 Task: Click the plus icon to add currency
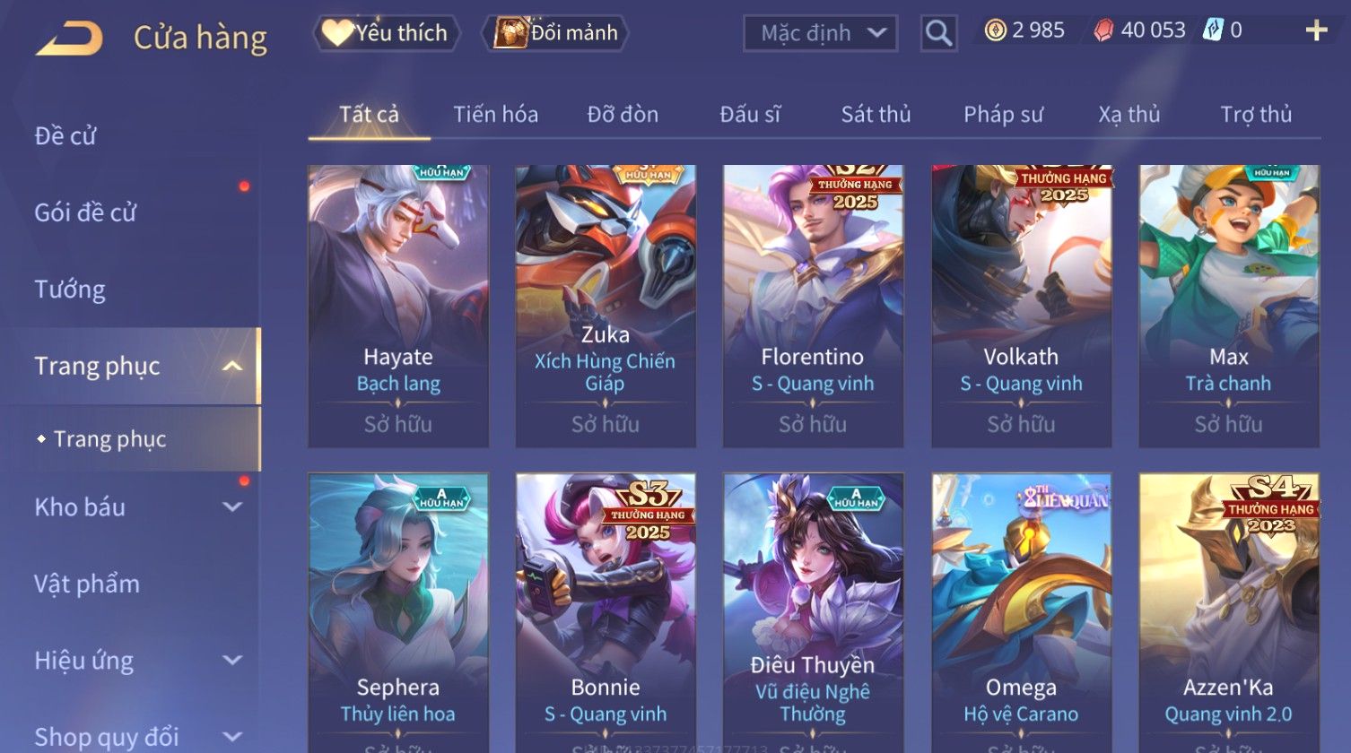point(1316,31)
